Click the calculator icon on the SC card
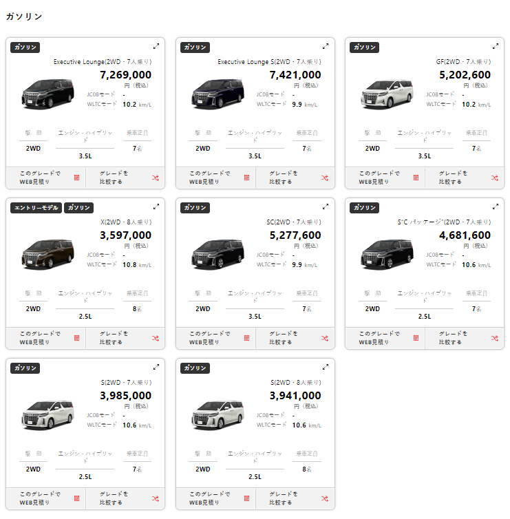The width and height of the screenshot is (510, 519). [246, 338]
